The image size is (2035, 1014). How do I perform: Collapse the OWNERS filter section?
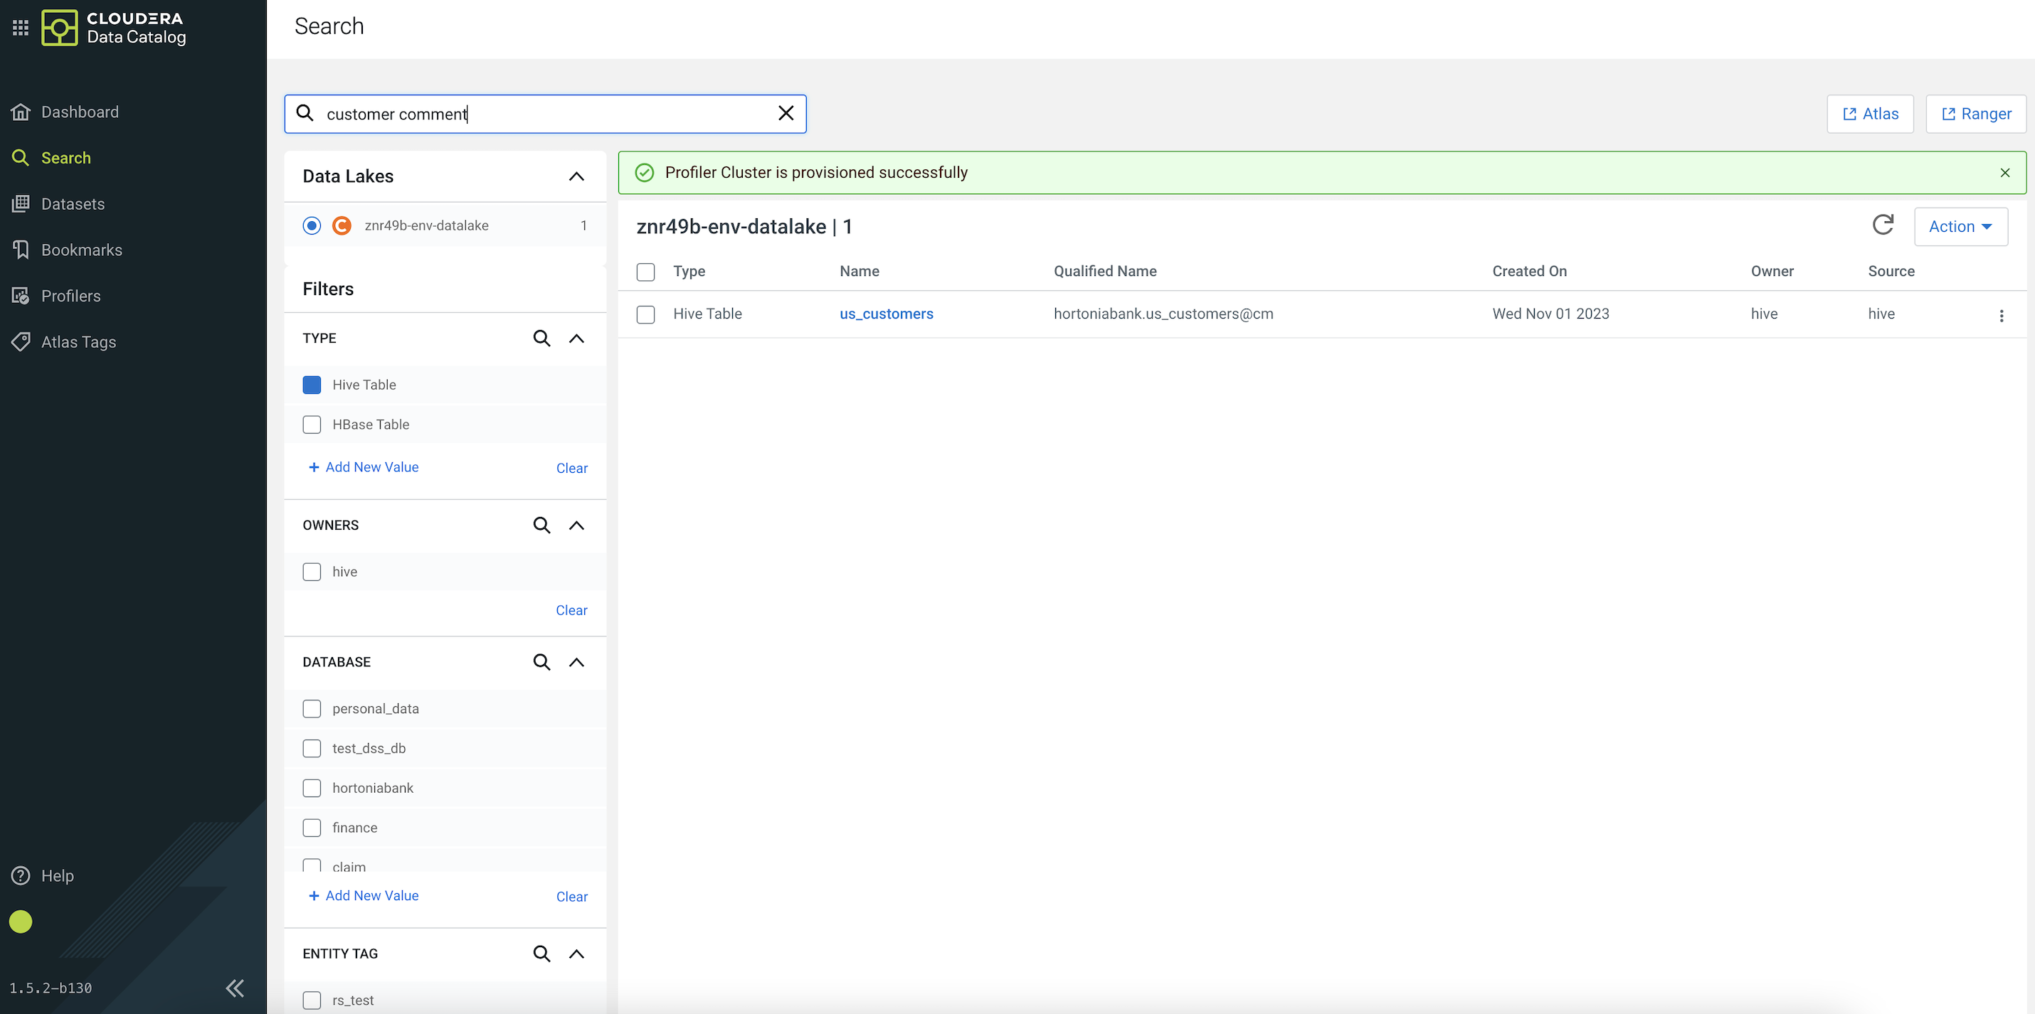point(576,525)
